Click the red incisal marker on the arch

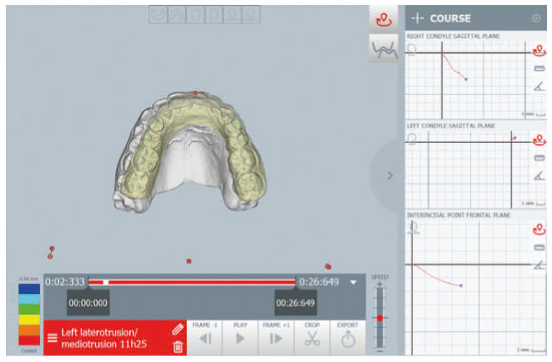195,93
